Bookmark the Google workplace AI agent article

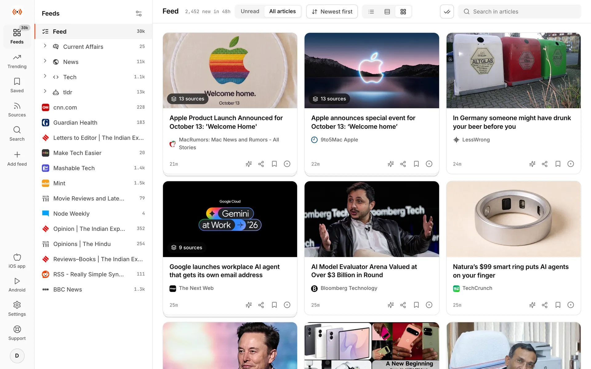click(x=274, y=305)
